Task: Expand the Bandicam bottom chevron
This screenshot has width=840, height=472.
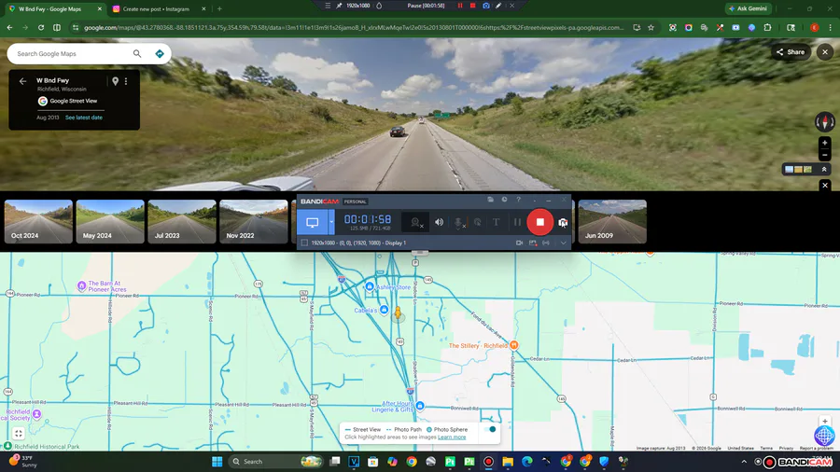Action: click(563, 243)
